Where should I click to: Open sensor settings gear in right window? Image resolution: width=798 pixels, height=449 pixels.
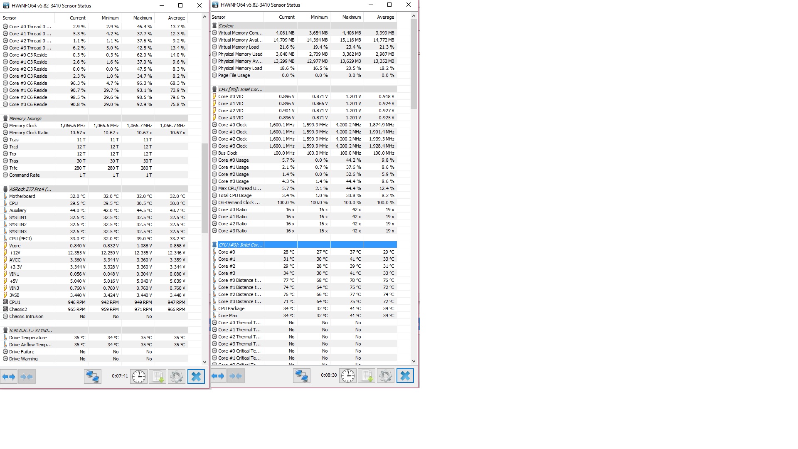pos(385,376)
